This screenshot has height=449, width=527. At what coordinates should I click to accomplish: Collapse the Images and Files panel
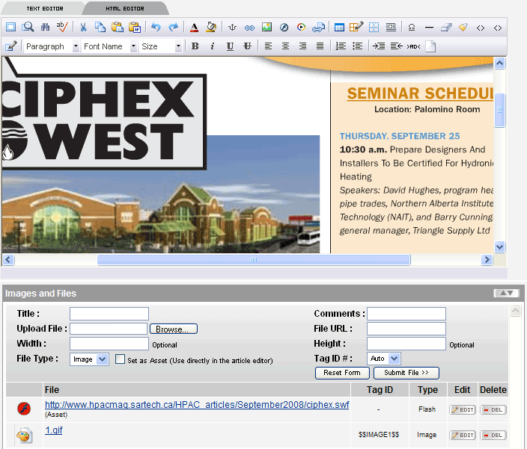pyautogui.click(x=506, y=293)
